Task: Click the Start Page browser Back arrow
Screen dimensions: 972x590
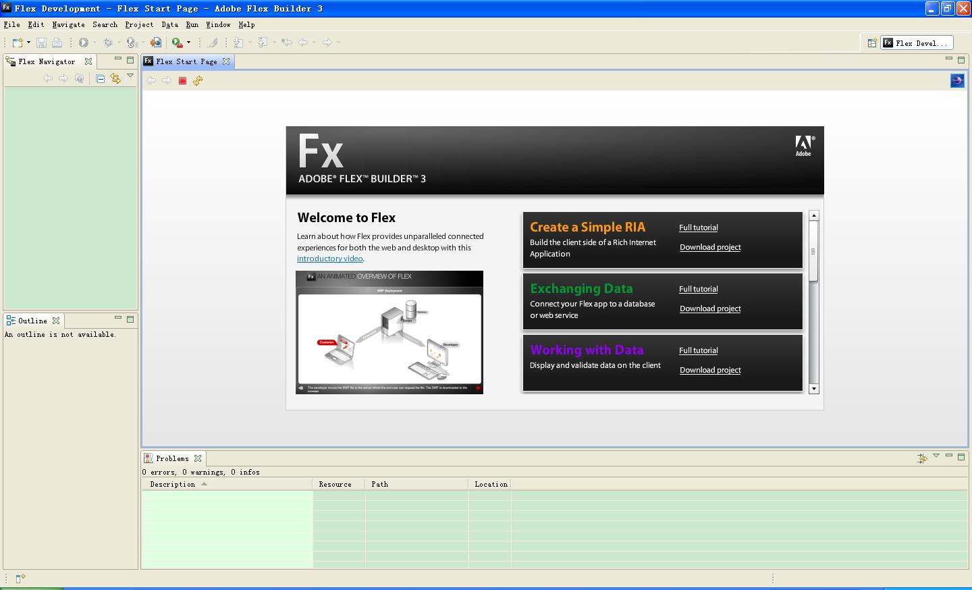Action: pyautogui.click(x=151, y=80)
